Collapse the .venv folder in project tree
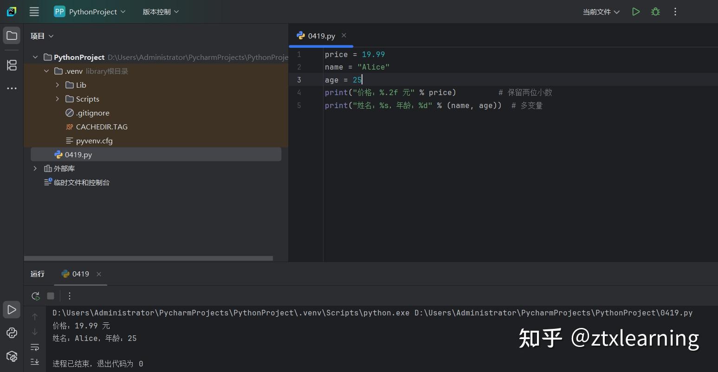Viewport: 718px width, 372px height. (x=46, y=71)
